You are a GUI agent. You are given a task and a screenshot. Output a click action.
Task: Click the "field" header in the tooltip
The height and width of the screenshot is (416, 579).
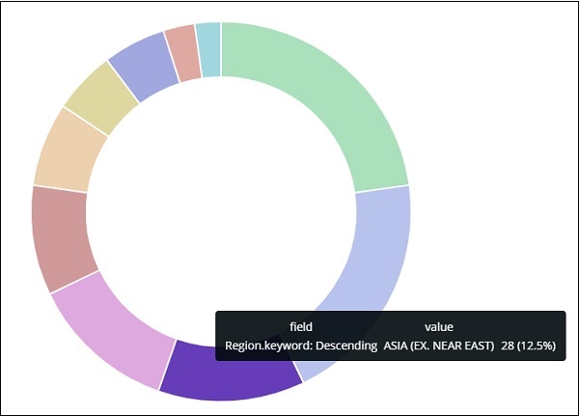click(x=301, y=327)
